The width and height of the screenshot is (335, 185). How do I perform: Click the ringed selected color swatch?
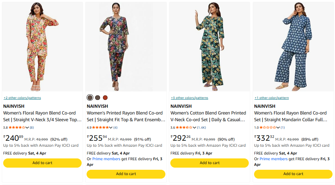pyautogui.click(x=90, y=97)
